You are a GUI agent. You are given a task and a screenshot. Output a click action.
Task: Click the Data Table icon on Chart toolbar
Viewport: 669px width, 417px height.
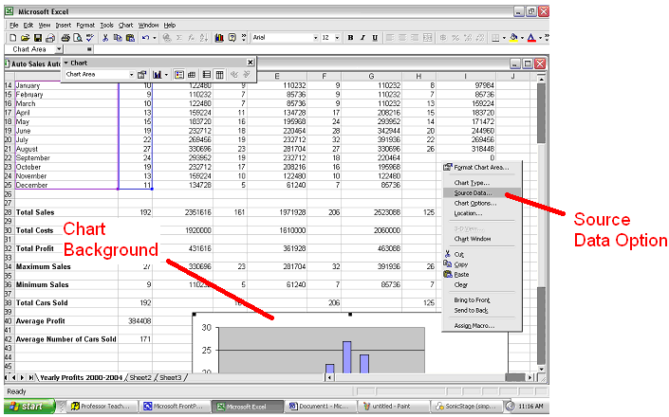[x=193, y=74]
